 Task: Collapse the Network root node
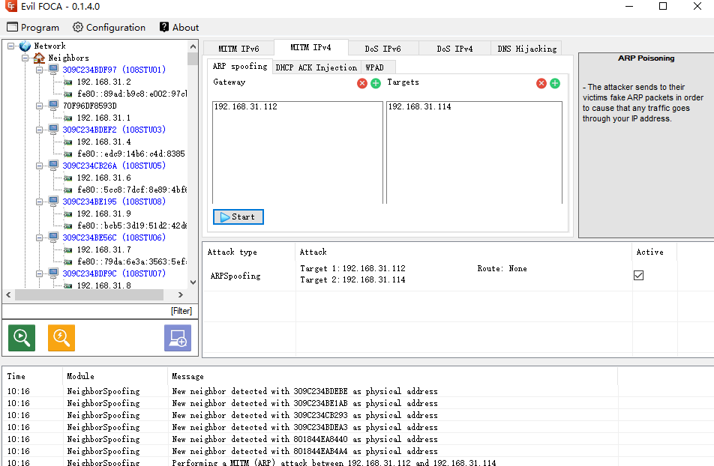coord(11,46)
